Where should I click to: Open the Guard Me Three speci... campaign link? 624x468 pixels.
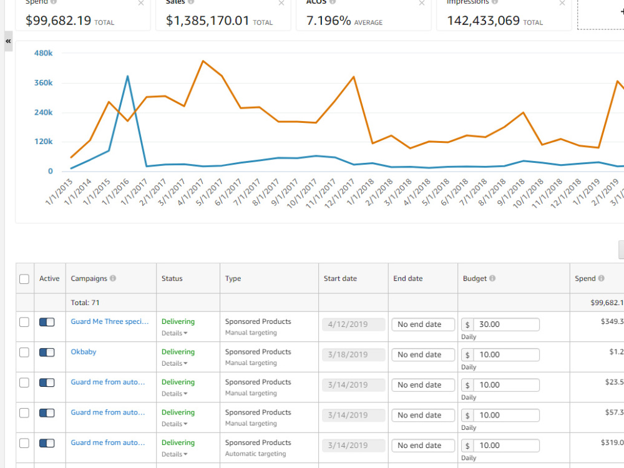109,321
